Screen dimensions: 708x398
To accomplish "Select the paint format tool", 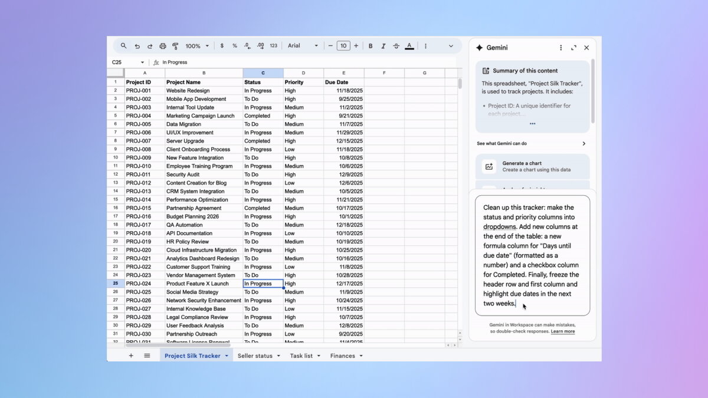I will pos(175,46).
